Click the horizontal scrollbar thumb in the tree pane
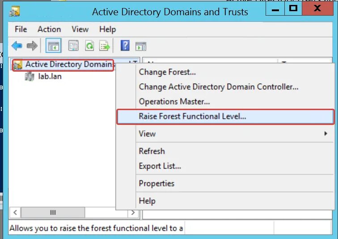338x239 pixels. click(53, 213)
